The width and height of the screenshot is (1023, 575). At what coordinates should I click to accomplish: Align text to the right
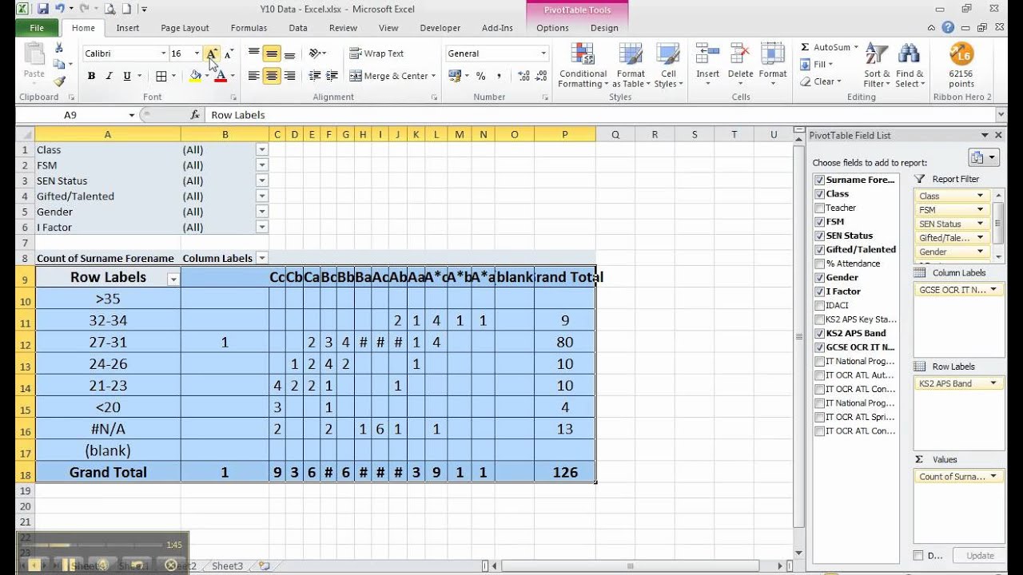pos(289,76)
